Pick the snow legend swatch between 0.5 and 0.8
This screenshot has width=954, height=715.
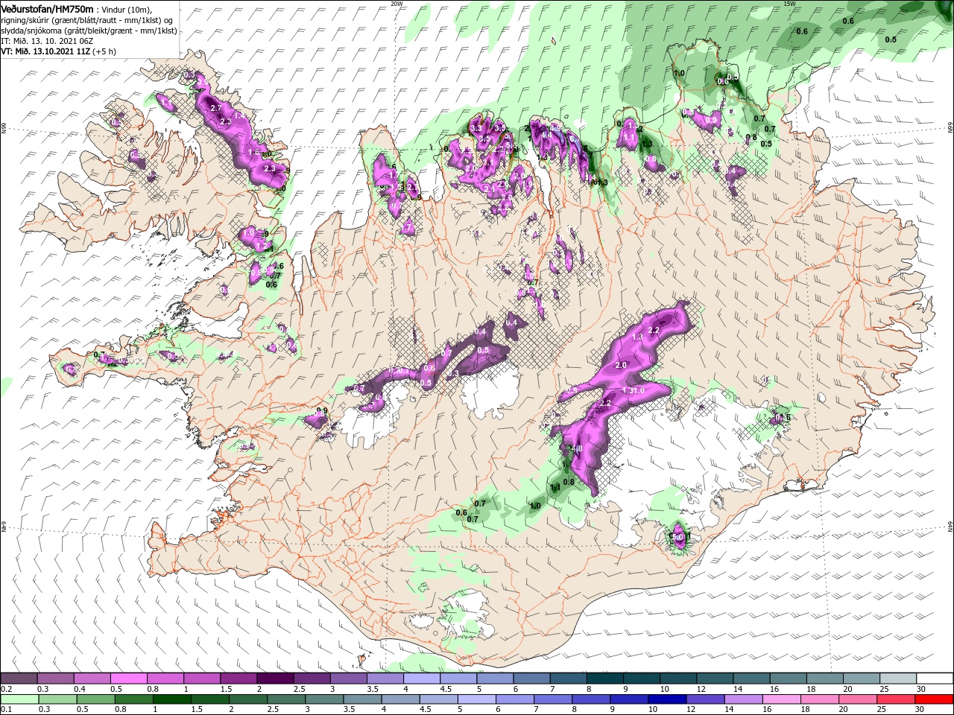[128, 679]
